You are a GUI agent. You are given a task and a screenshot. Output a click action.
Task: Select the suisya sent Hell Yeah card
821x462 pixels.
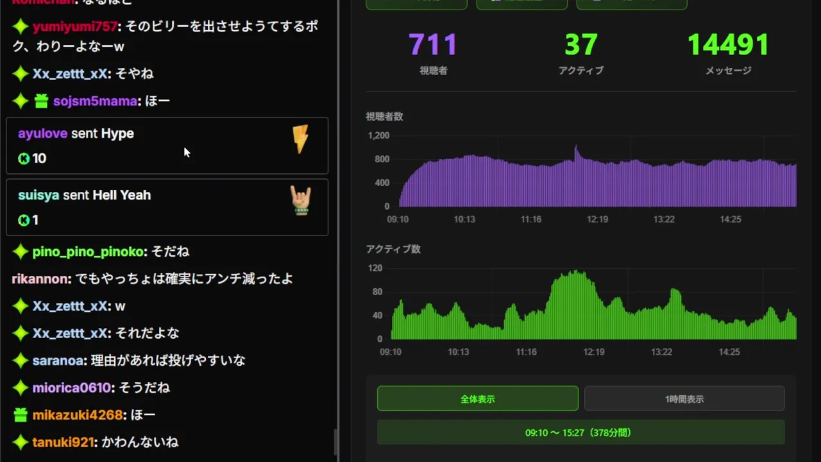[x=167, y=207]
